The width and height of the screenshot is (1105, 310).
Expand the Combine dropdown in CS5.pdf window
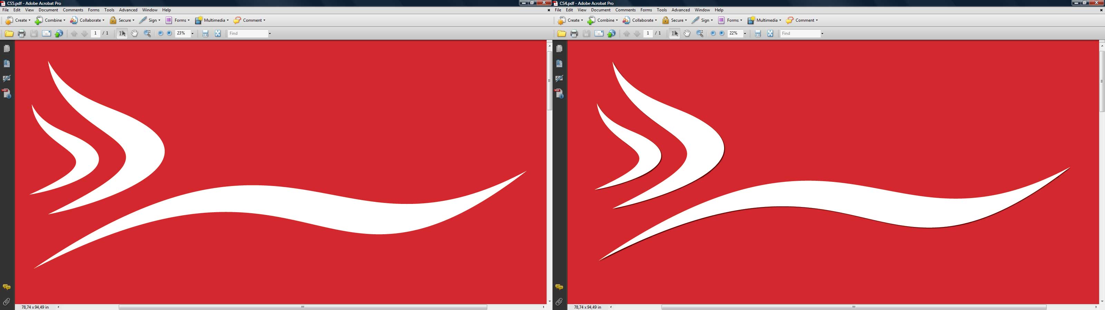(x=64, y=20)
